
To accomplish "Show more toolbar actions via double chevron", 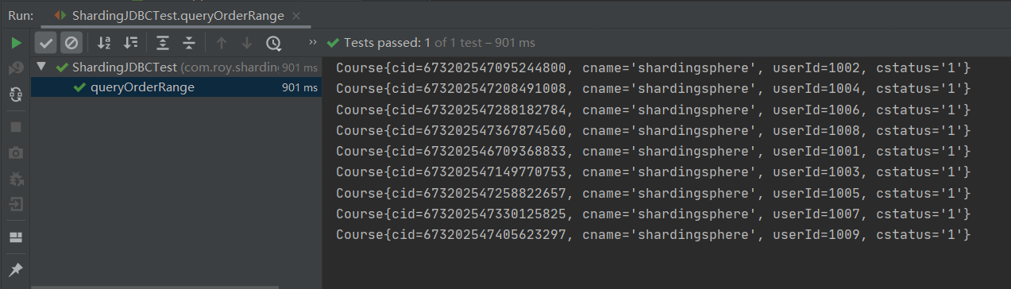I will (x=313, y=42).
